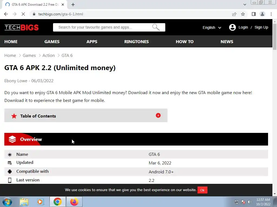The height and width of the screenshot is (207, 277).
Task: Open the NEWS menu item
Action: (x=227, y=42)
